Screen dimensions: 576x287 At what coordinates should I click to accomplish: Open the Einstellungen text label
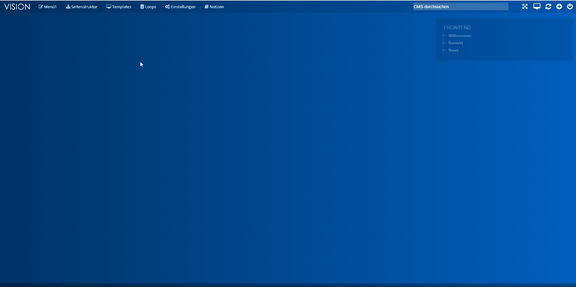(x=183, y=7)
